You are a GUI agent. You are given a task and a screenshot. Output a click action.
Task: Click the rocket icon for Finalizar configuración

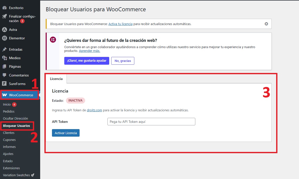pyautogui.click(x=4, y=17)
